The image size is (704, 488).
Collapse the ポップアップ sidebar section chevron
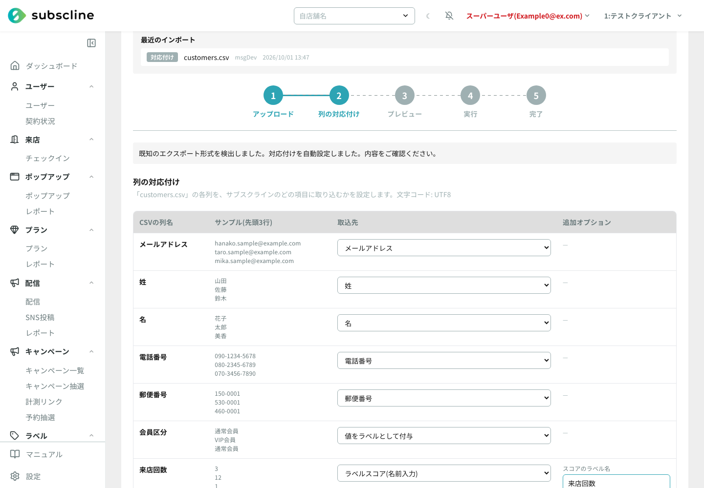pos(91,177)
